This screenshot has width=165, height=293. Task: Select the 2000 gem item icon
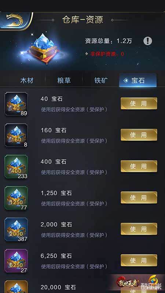pyautogui.click(x=16, y=230)
